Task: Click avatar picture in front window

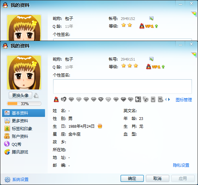Action: (24, 73)
